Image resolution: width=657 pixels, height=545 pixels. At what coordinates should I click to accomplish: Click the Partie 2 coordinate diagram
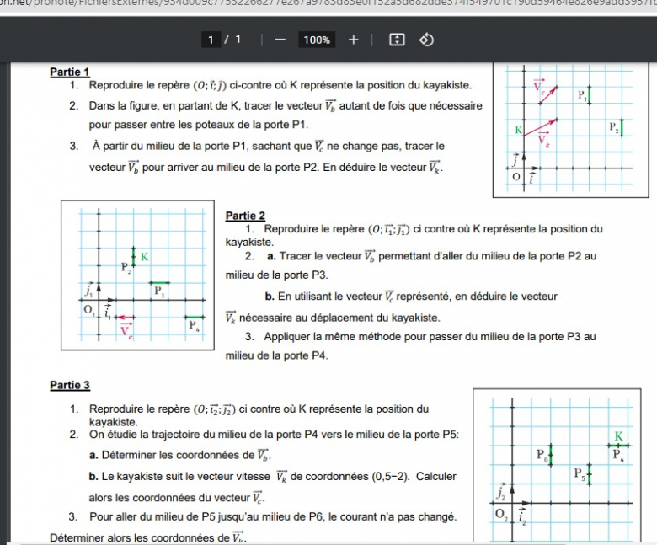(137, 275)
